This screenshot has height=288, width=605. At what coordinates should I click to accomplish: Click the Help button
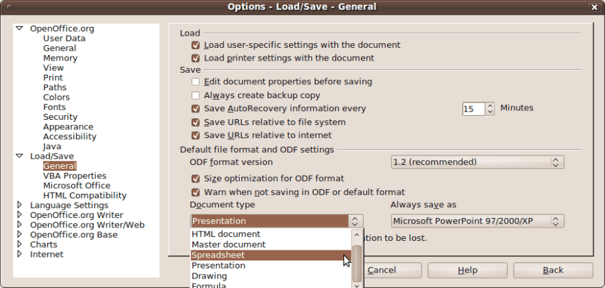click(467, 271)
